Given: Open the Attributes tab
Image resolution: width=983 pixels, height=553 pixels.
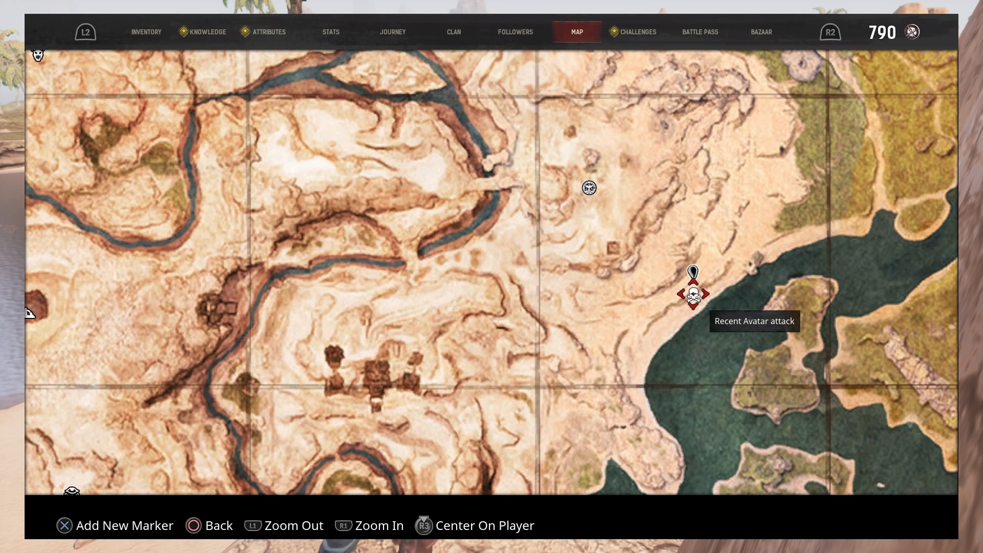Looking at the screenshot, I should (x=269, y=32).
